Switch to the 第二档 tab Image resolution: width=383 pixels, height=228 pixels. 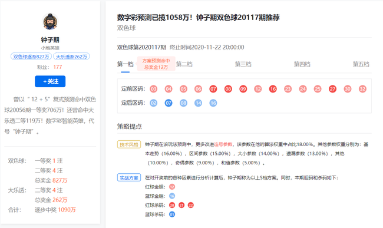coord(184,64)
